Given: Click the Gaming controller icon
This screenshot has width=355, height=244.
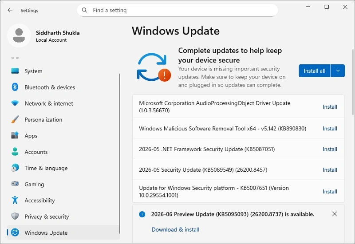Looking at the screenshot, I should point(15,184).
